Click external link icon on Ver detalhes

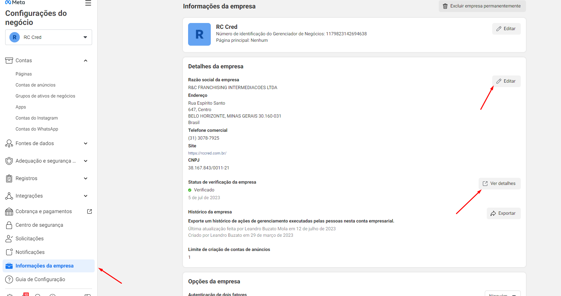click(x=485, y=184)
